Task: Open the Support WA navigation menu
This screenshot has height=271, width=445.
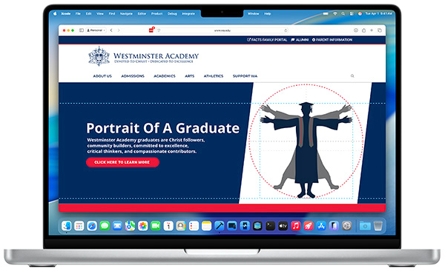Action: (245, 76)
